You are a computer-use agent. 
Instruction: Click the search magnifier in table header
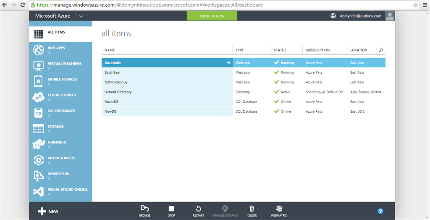[x=380, y=50]
